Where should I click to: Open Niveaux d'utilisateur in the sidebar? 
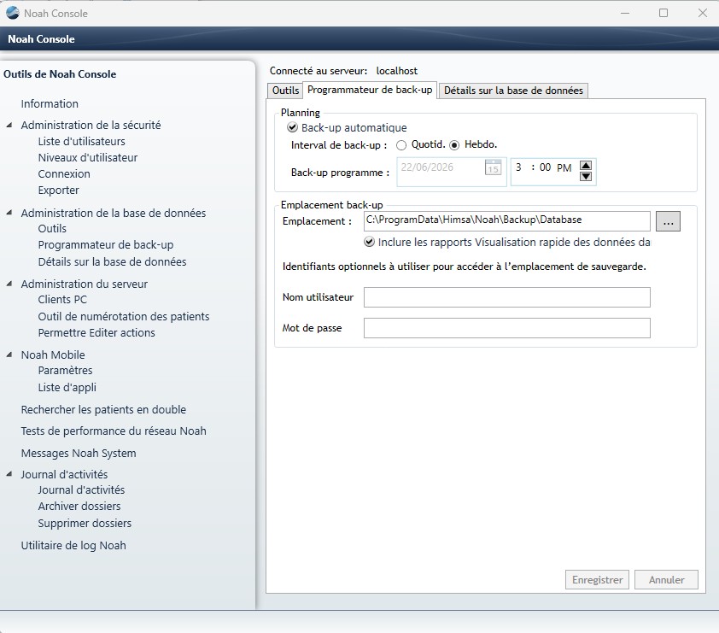coord(88,158)
